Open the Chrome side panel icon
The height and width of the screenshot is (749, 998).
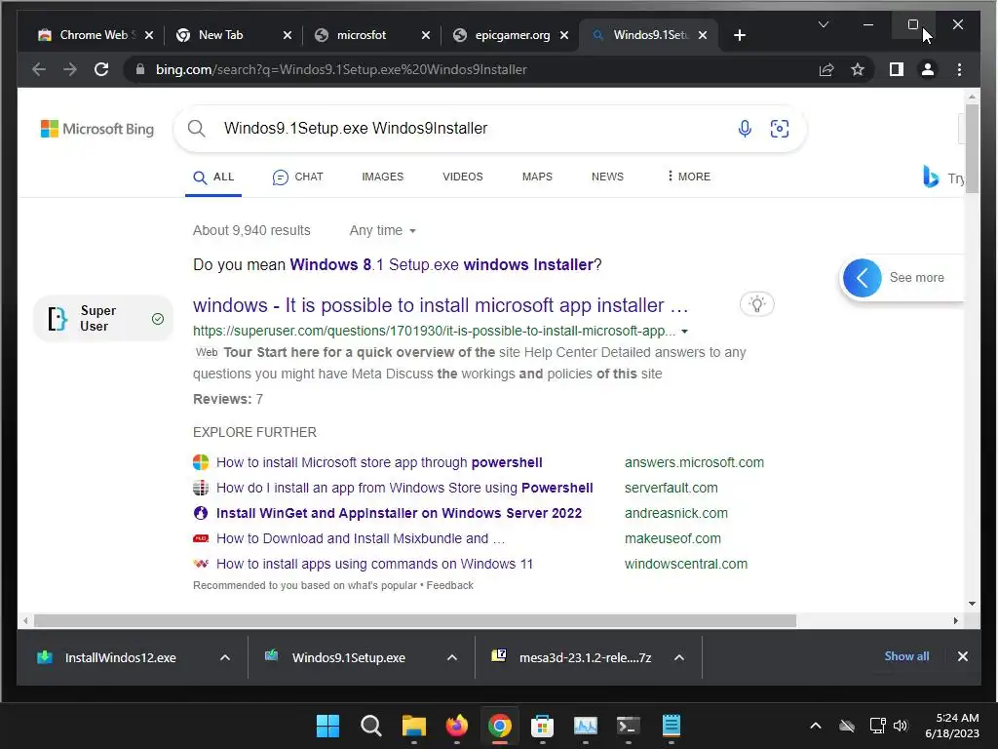click(x=897, y=69)
